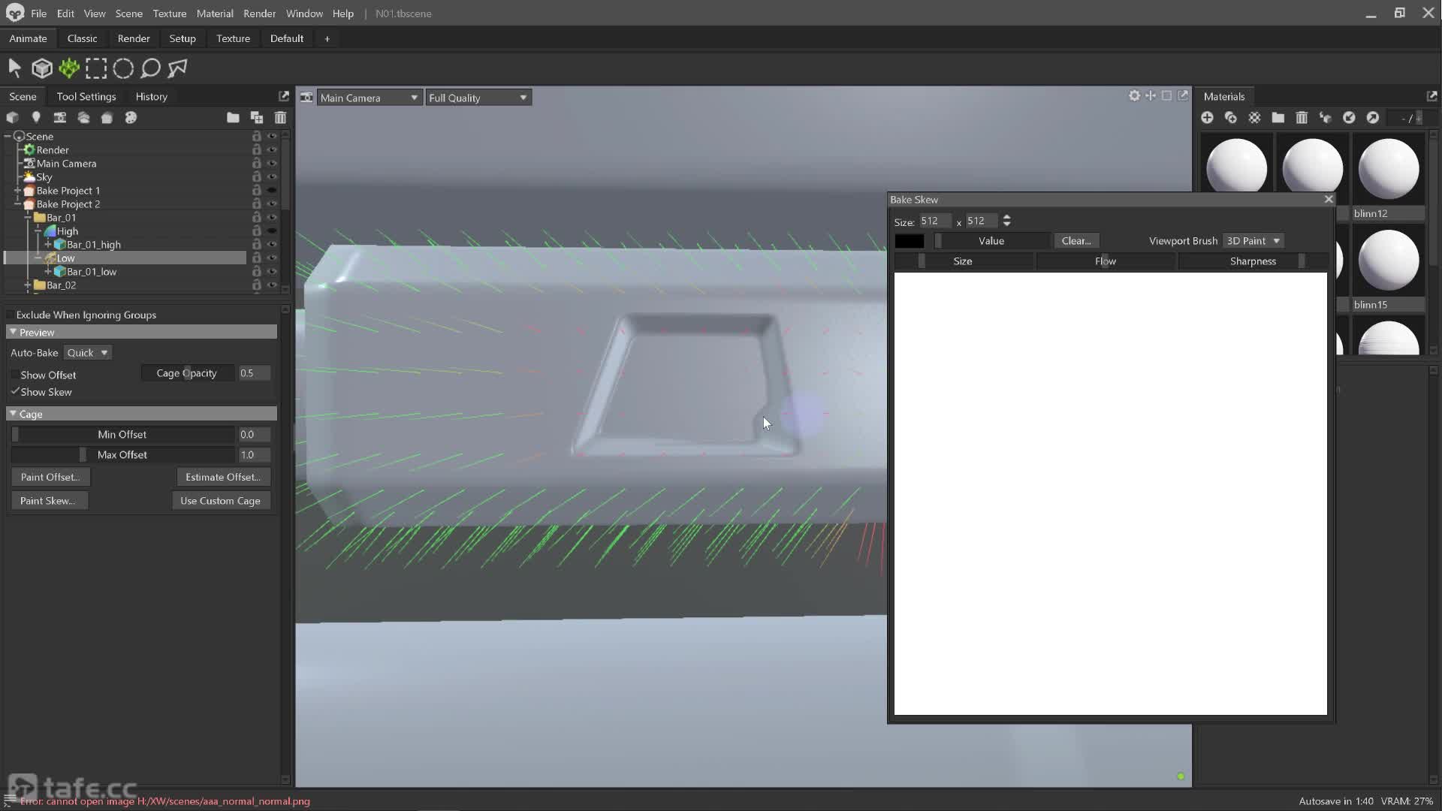Enable Show Offset checkbox
The width and height of the screenshot is (1442, 811).
coord(14,375)
